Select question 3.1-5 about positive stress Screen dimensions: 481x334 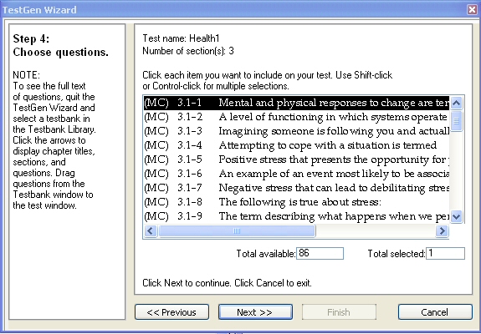tap(297, 159)
